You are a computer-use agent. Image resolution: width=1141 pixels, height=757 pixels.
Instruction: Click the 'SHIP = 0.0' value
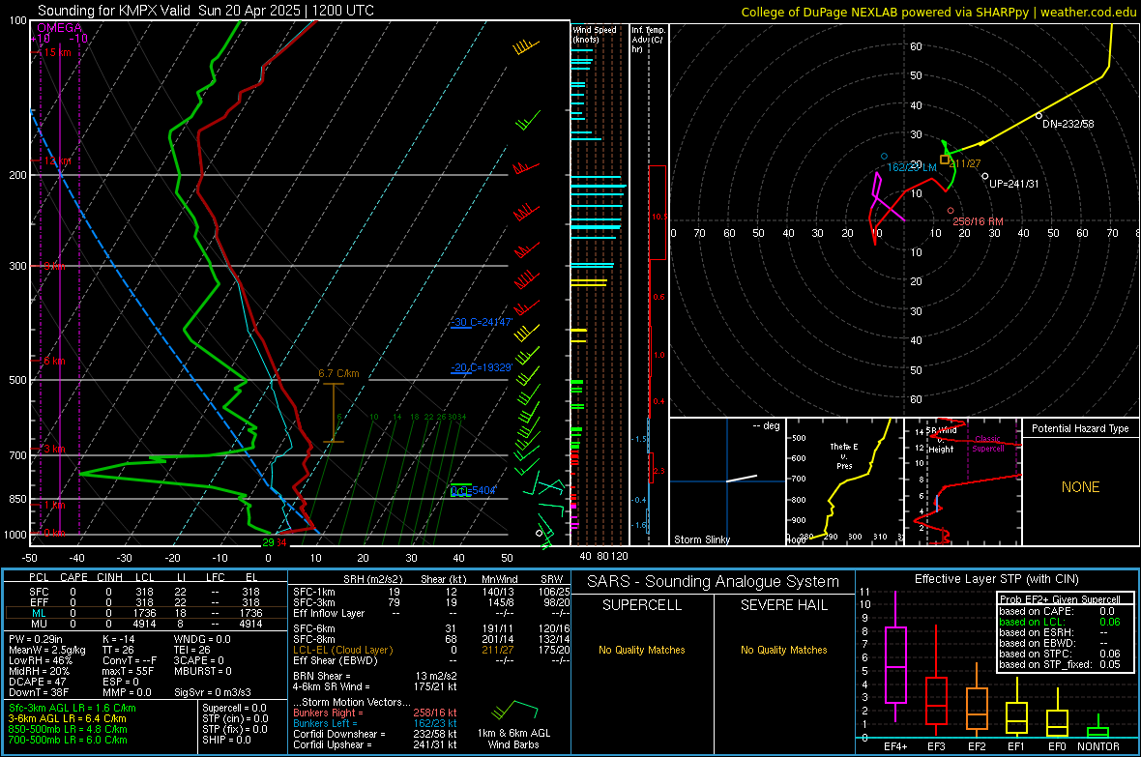(x=226, y=740)
